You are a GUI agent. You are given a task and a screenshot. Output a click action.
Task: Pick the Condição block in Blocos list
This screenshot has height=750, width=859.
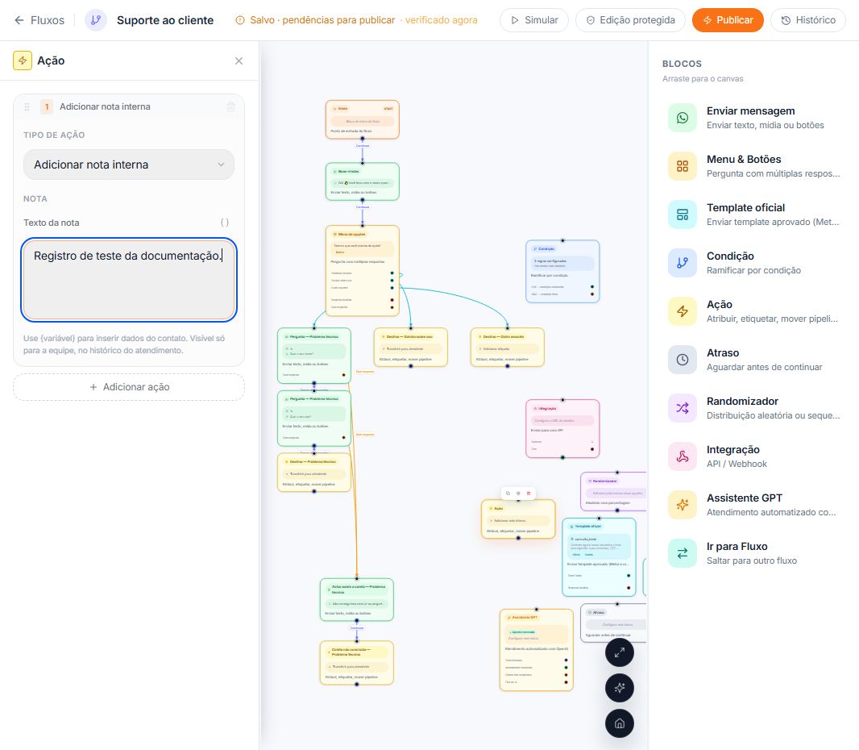click(x=753, y=263)
